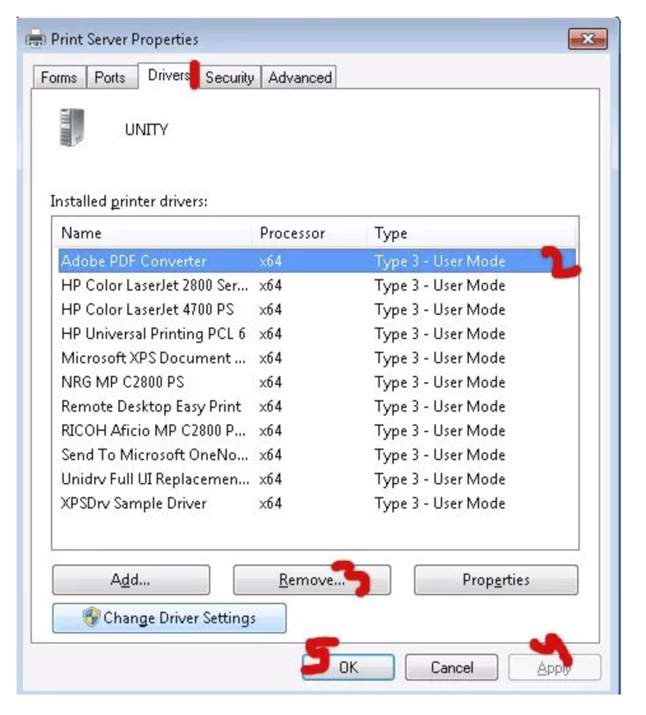Open driver Properties button
The height and width of the screenshot is (715, 646).
[496, 579]
